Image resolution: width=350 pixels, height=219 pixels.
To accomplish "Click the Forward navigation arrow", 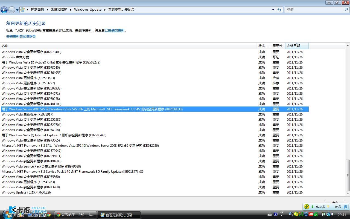I will pyautogui.click(x=12, y=10).
